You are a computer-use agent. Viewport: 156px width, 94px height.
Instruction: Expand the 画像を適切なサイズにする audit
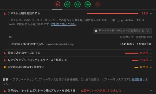click(x=151, y=53)
